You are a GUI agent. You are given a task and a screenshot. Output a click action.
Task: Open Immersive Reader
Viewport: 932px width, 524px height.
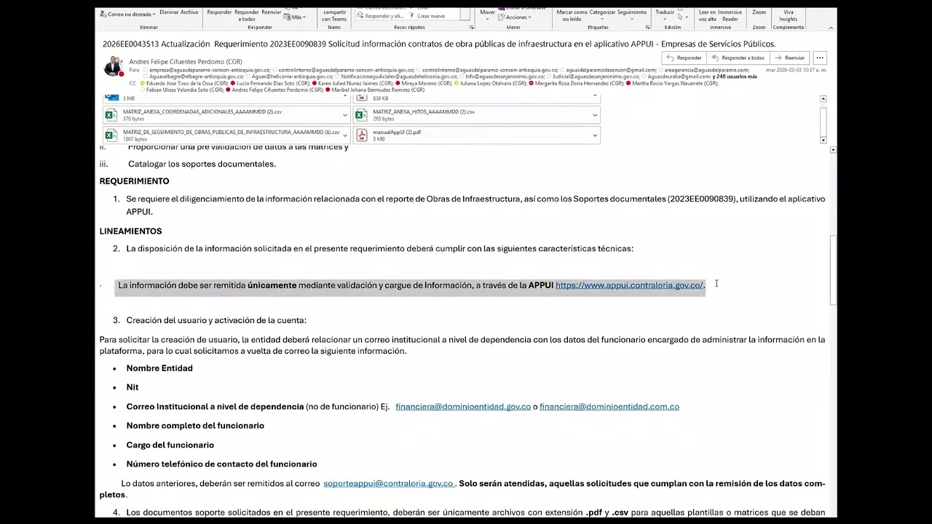pos(730,15)
